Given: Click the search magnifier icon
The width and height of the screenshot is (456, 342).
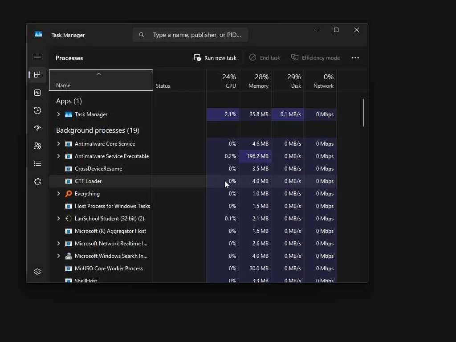Looking at the screenshot, I should pyautogui.click(x=142, y=35).
